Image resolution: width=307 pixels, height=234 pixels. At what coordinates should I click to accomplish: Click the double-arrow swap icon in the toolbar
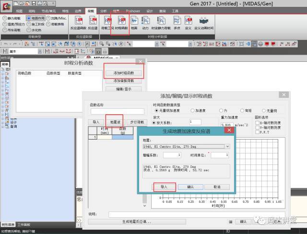pos(212,44)
